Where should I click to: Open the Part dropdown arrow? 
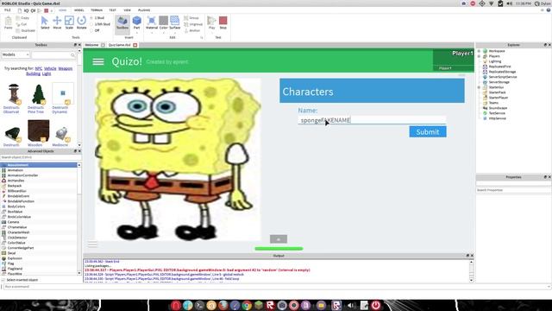[x=136, y=33]
